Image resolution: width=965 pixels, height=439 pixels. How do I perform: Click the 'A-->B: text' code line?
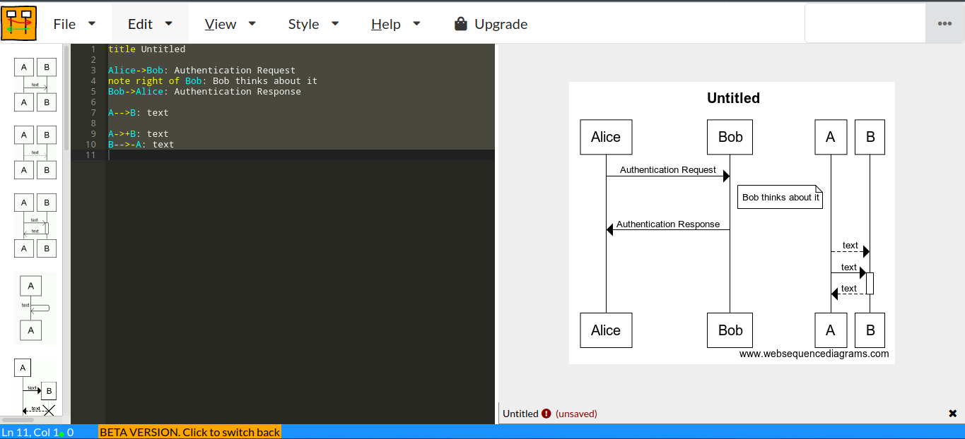(x=138, y=113)
